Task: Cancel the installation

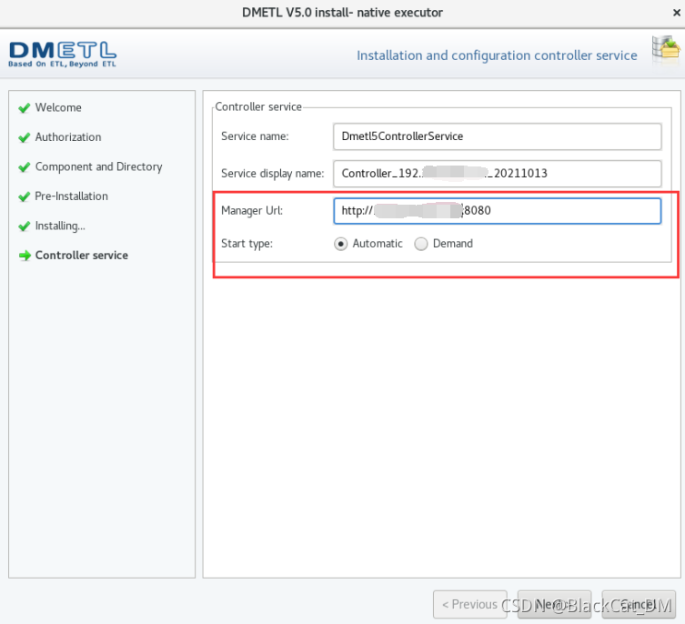Action: pos(639,604)
